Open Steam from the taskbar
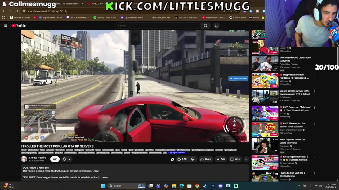The height and width of the screenshot is (190, 339). point(205,186)
